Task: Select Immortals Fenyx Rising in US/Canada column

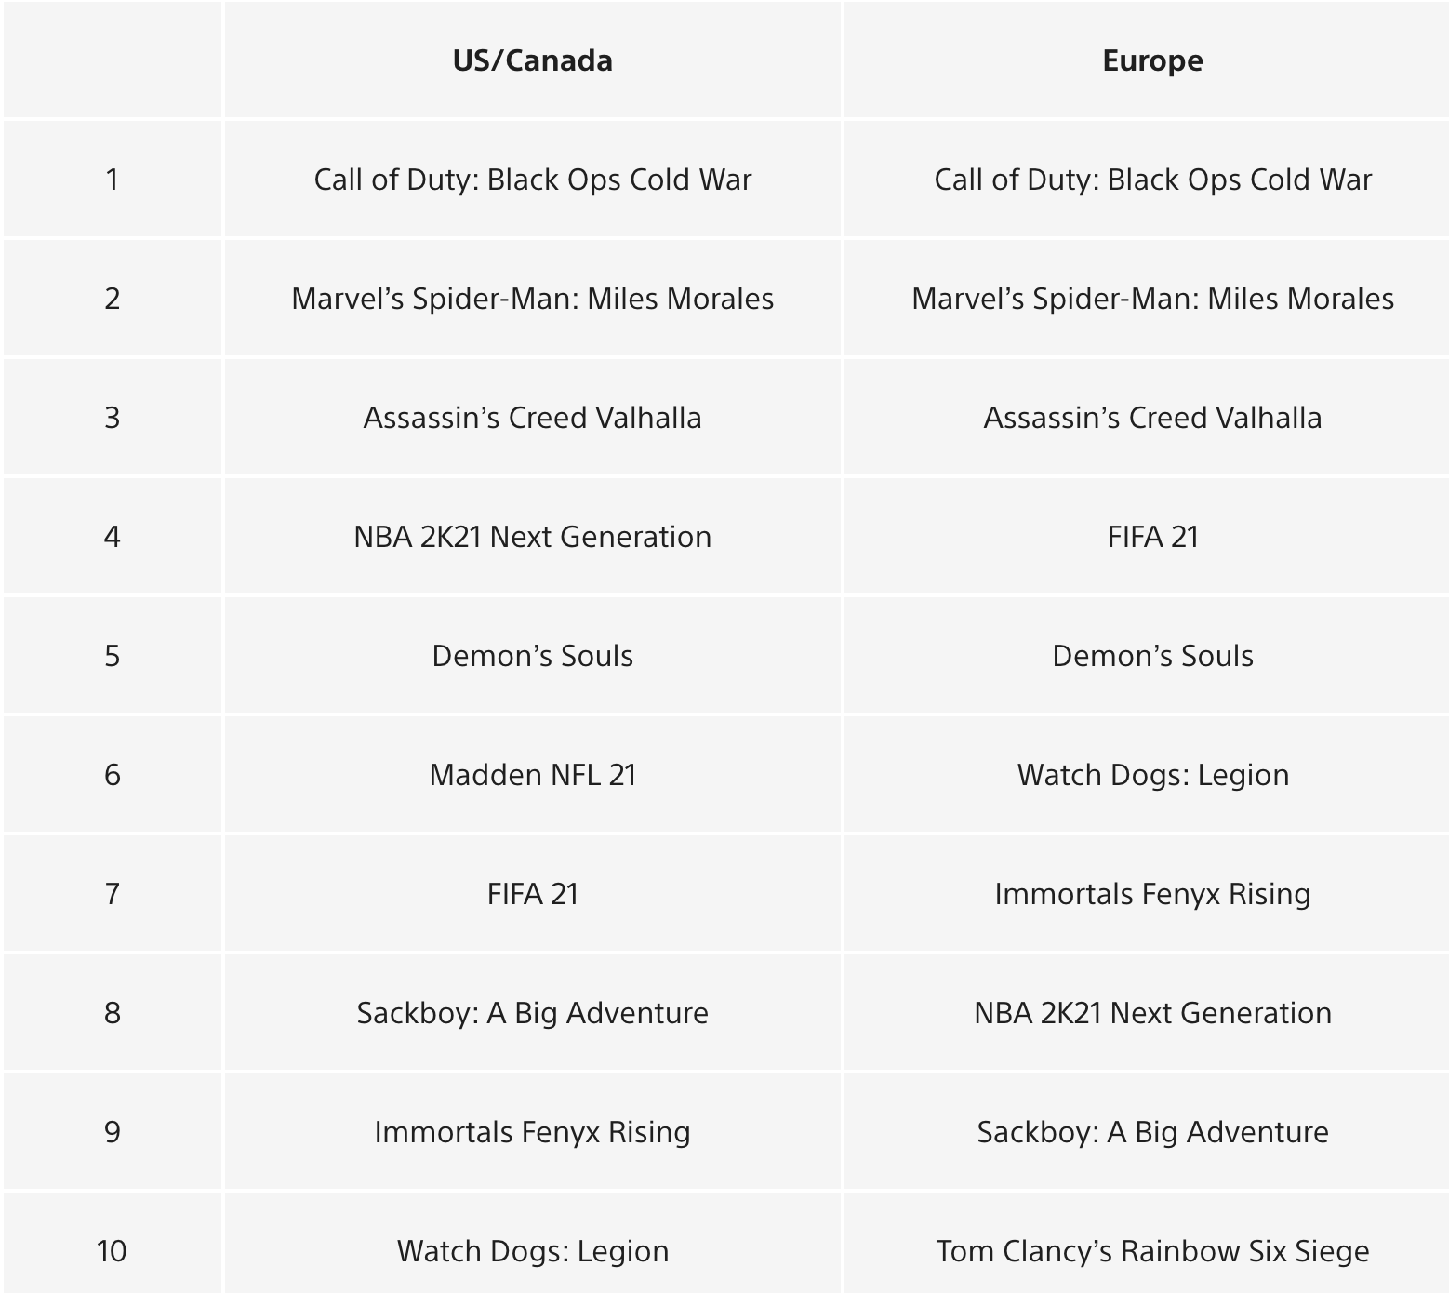Action: [532, 1132]
